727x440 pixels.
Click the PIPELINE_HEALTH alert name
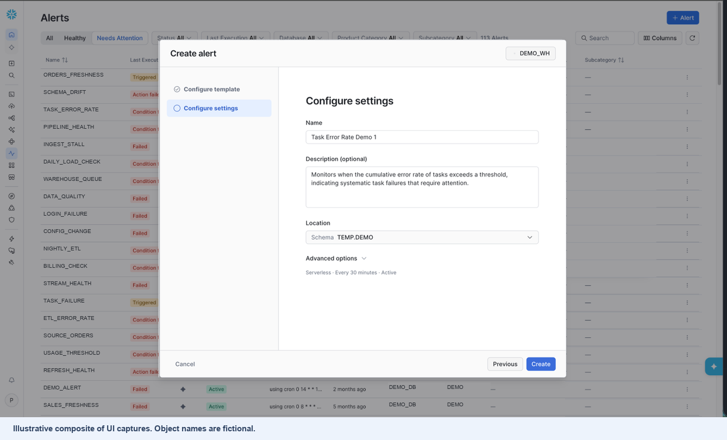pos(69,127)
